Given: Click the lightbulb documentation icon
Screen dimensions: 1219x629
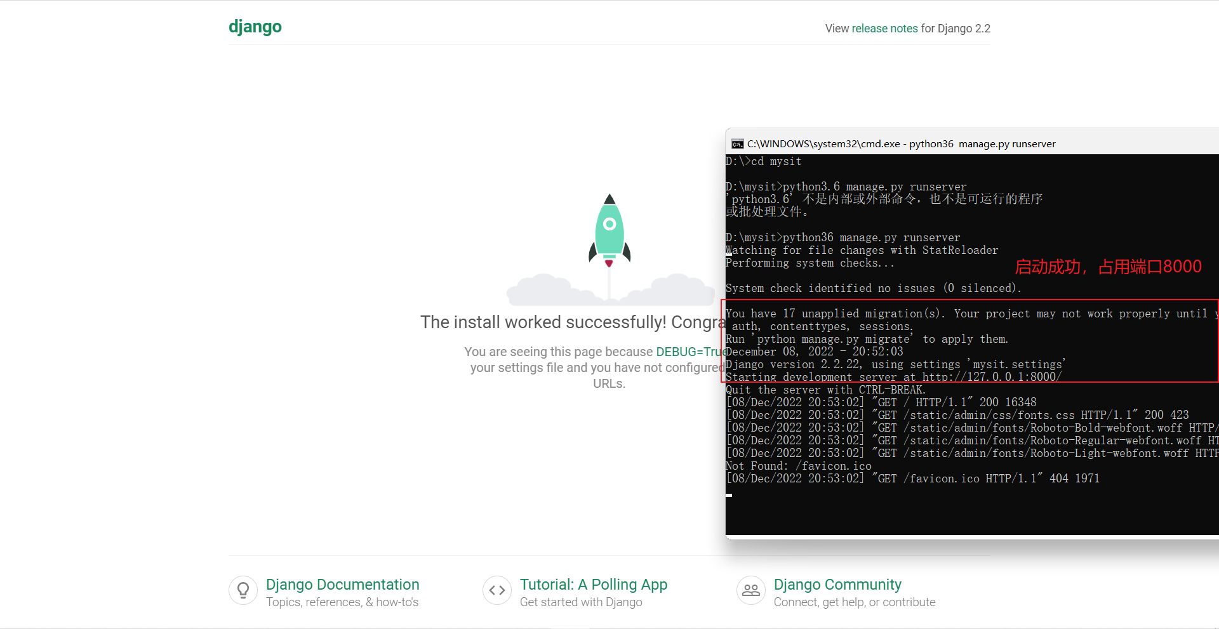Looking at the screenshot, I should point(243,590).
